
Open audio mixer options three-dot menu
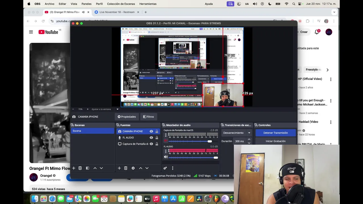pyautogui.click(x=172, y=168)
